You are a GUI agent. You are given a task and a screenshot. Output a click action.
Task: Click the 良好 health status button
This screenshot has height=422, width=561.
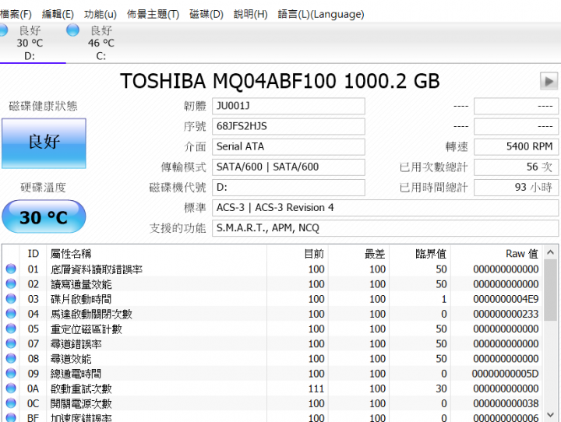[44, 143]
